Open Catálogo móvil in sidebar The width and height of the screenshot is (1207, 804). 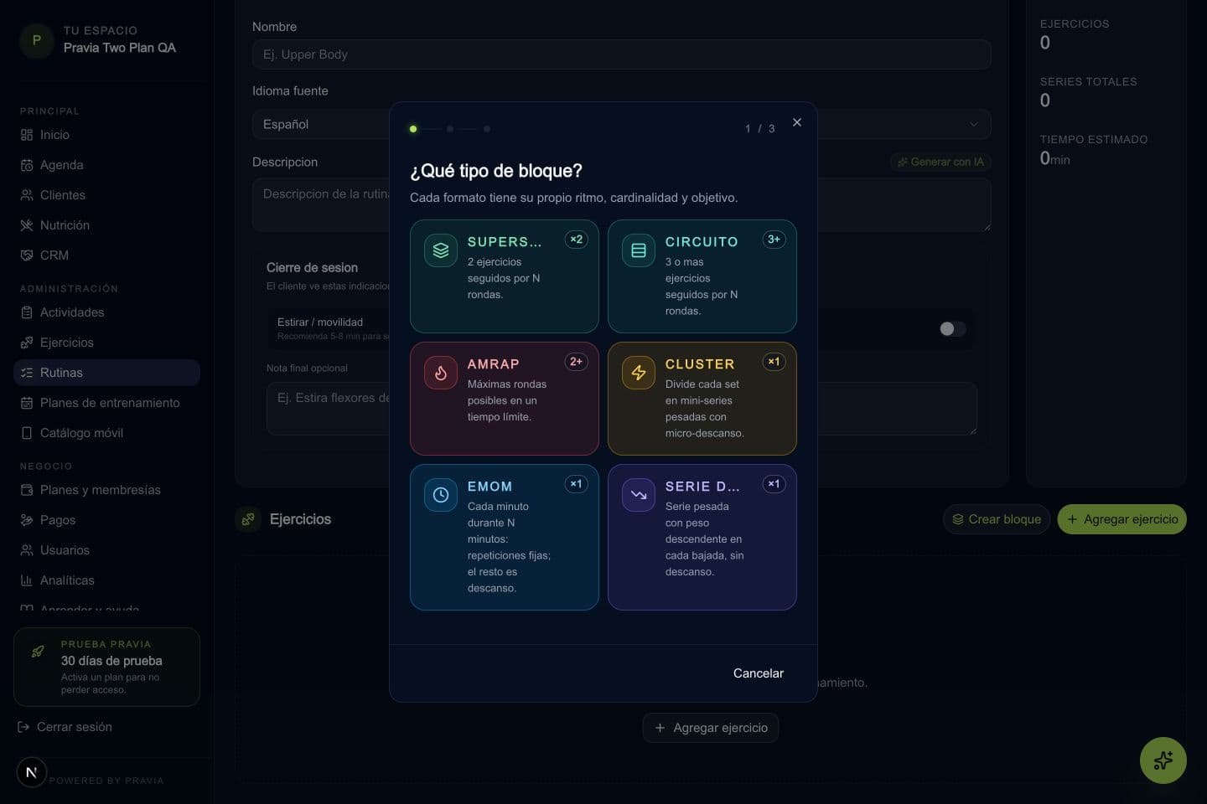tap(106, 433)
